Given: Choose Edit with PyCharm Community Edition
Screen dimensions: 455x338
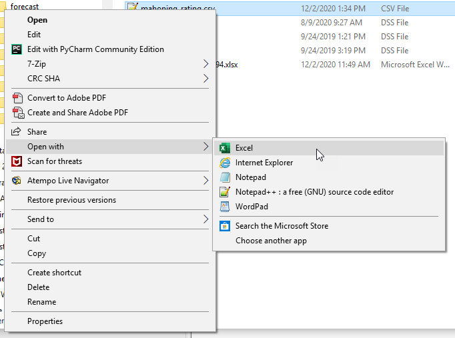Looking at the screenshot, I should coord(110,49).
